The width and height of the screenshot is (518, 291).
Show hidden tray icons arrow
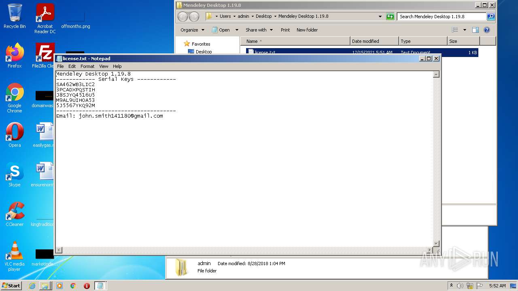point(452,285)
